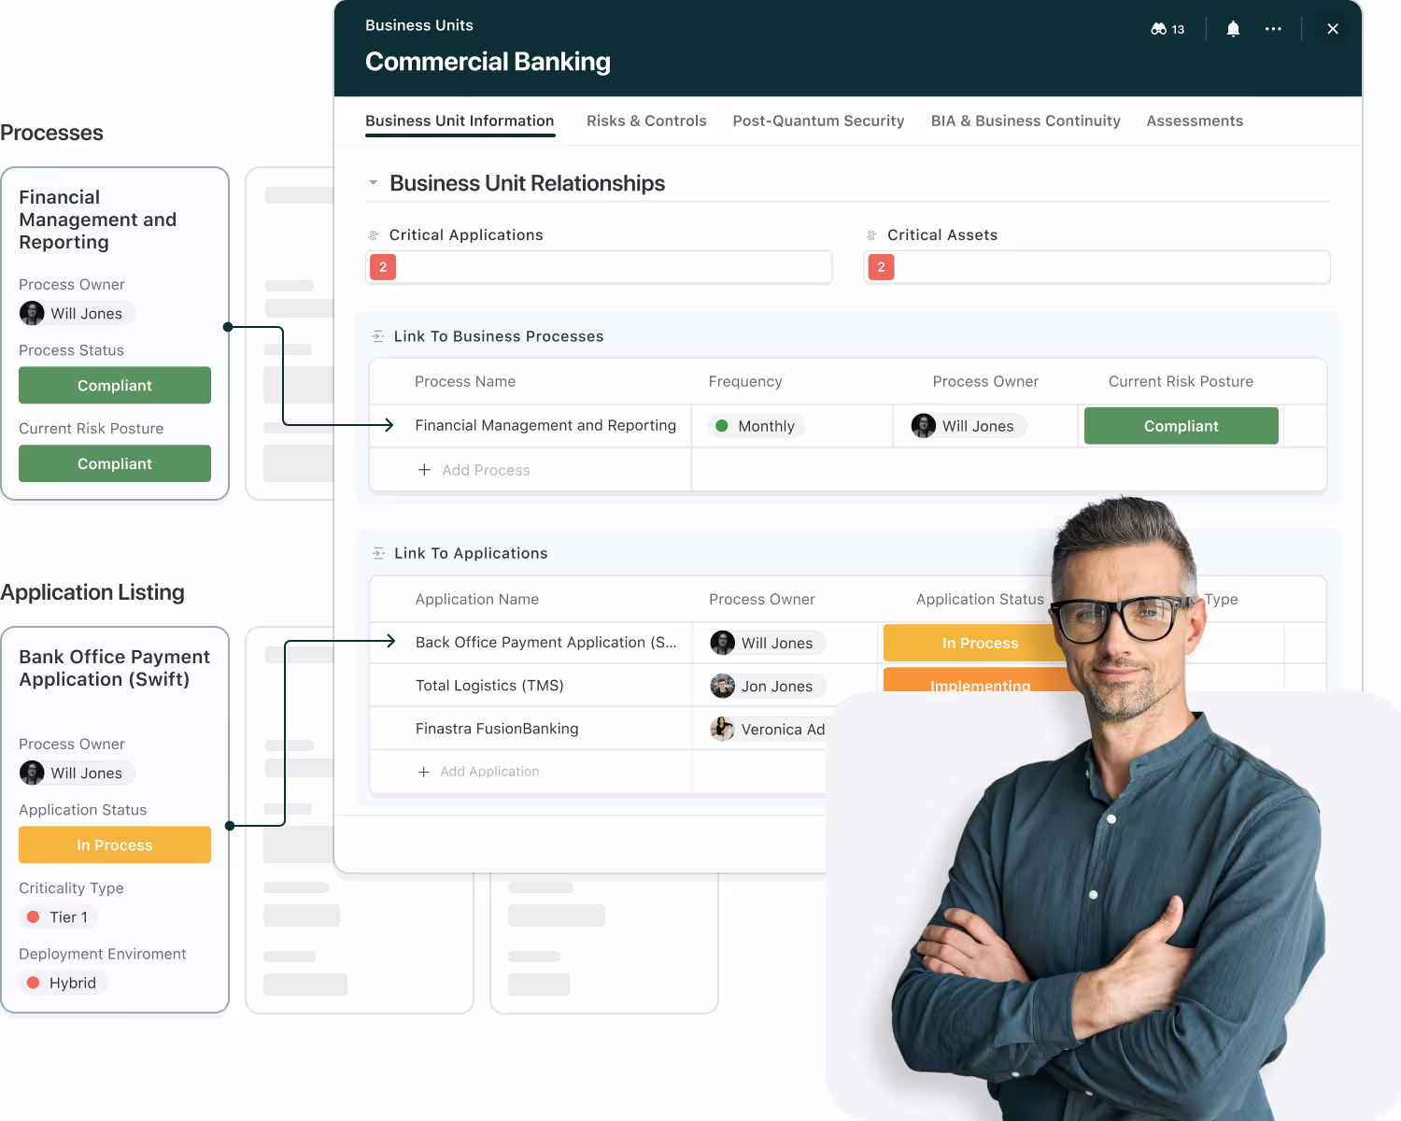Click Jon Jones owner chip
The image size is (1401, 1121).
pos(768,686)
